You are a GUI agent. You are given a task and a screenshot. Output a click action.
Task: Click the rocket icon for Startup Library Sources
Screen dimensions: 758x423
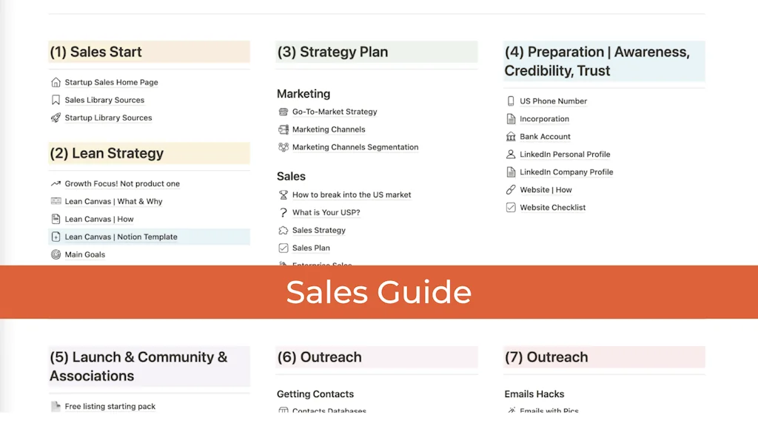pyautogui.click(x=56, y=118)
